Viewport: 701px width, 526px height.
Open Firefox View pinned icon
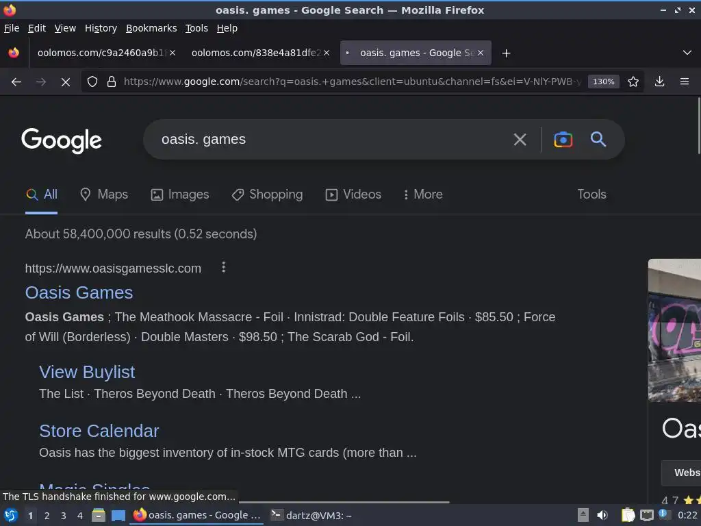coord(14,53)
